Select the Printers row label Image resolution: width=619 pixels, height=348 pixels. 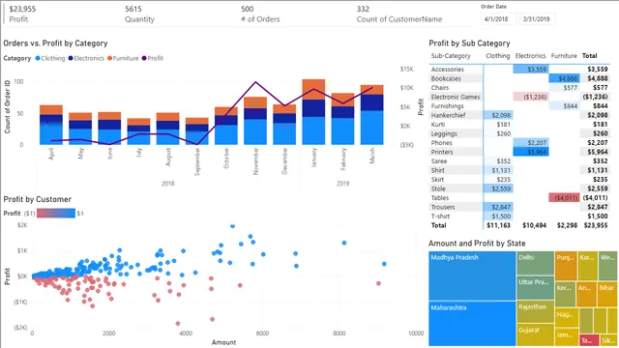pyautogui.click(x=442, y=152)
